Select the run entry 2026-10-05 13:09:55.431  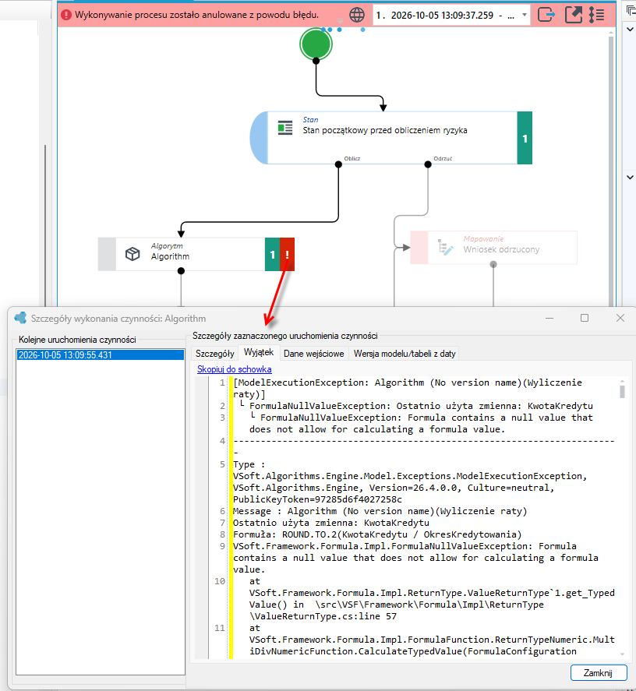click(x=100, y=354)
